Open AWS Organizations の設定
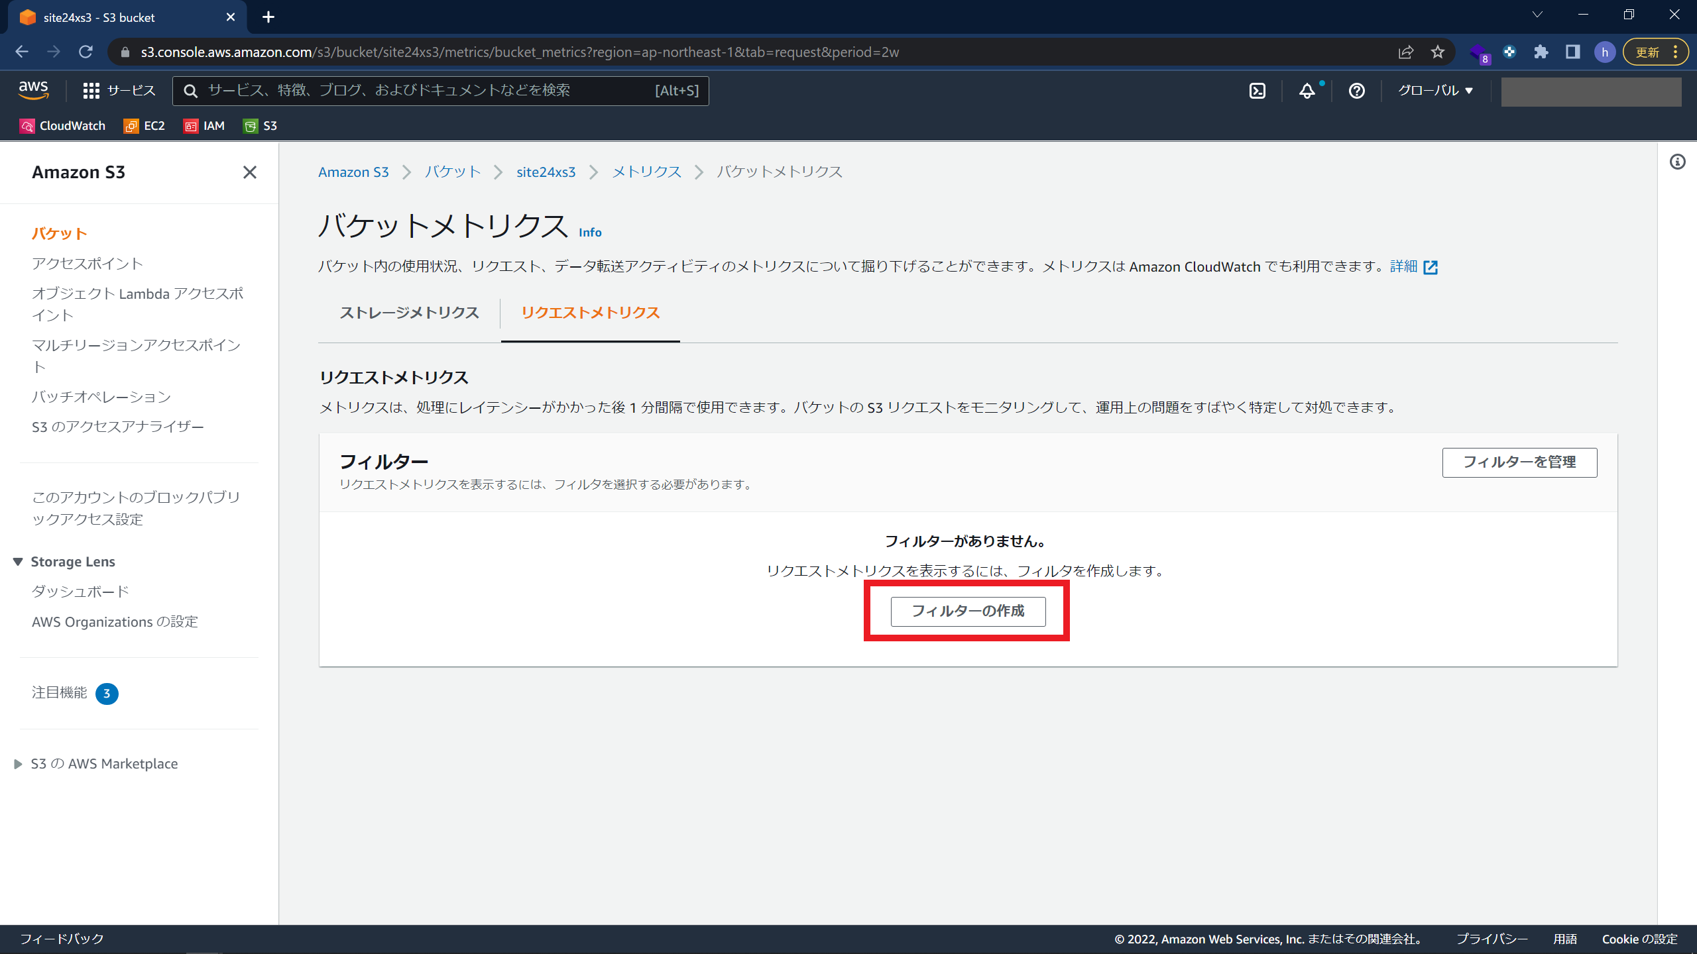 click(115, 622)
